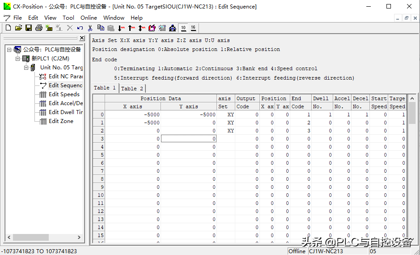Click the Cut scissors icon

90,28
